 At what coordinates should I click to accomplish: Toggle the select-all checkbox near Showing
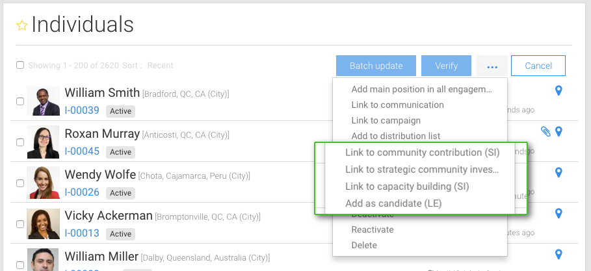(x=20, y=65)
